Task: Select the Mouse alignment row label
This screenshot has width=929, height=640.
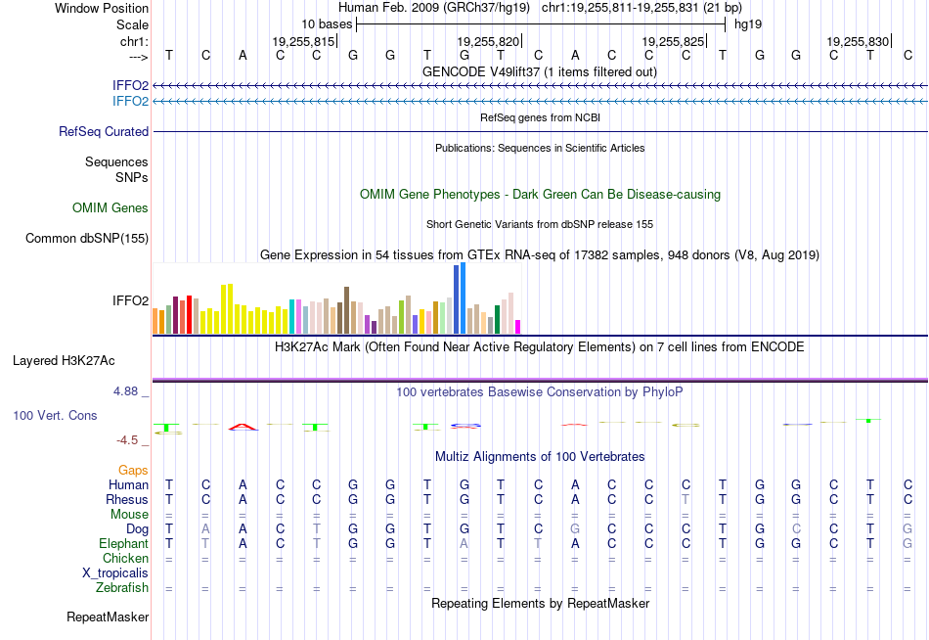Action: (x=129, y=515)
